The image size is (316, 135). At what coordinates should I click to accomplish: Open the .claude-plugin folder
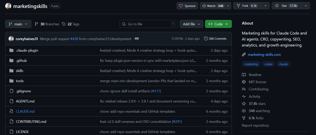pyautogui.click(x=27, y=51)
